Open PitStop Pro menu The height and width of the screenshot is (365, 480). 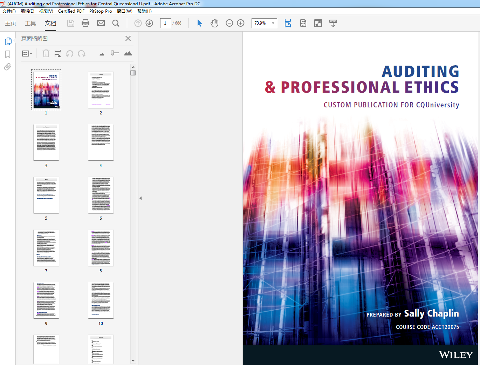[101, 11]
